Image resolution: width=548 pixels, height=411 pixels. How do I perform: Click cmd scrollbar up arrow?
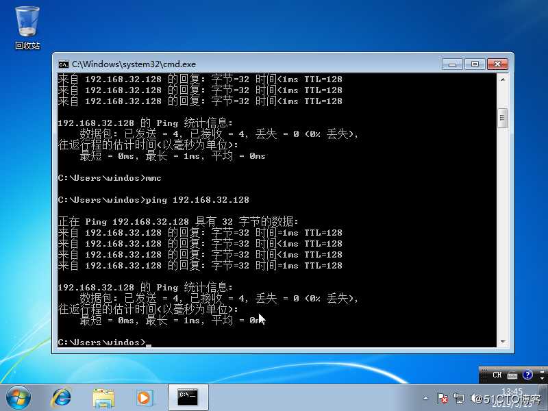click(x=503, y=79)
